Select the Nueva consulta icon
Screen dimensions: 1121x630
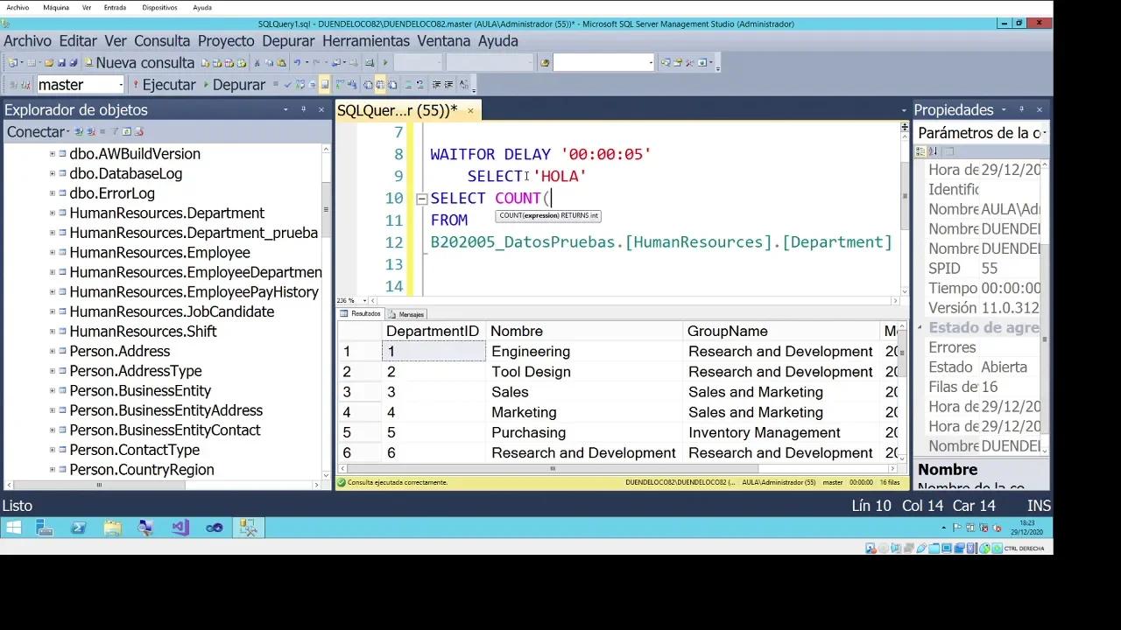click(89, 62)
